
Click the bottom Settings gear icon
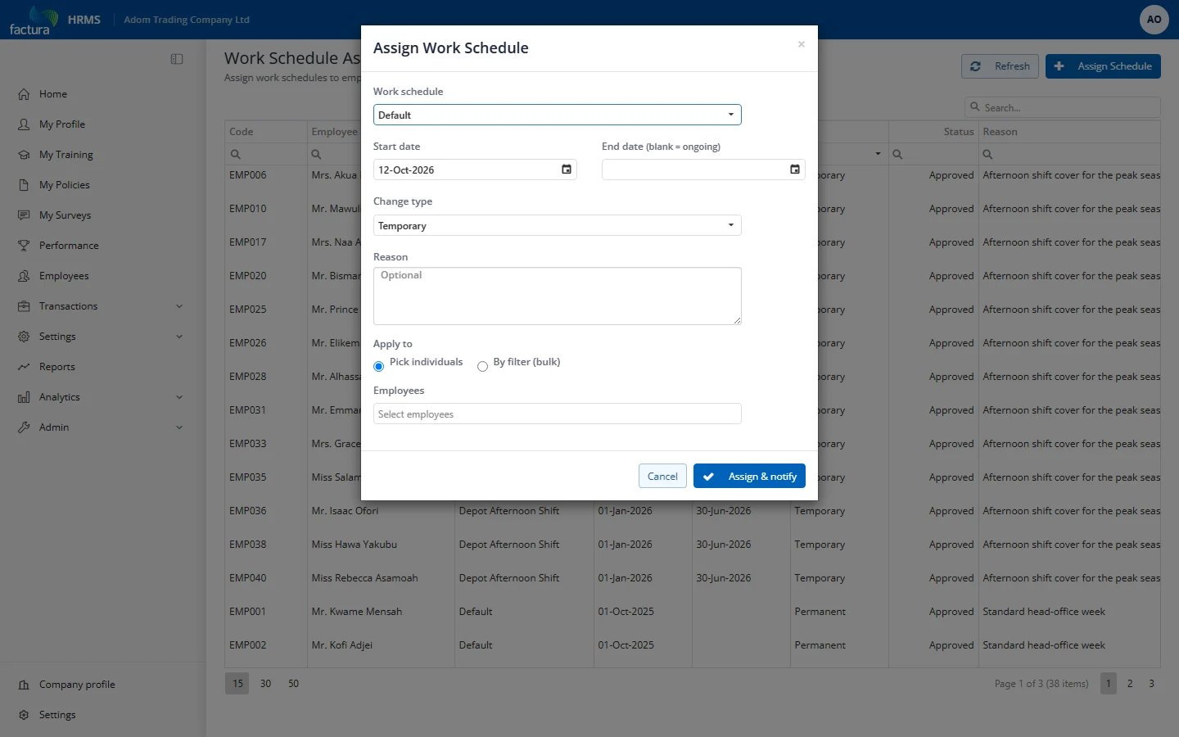click(24, 715)
